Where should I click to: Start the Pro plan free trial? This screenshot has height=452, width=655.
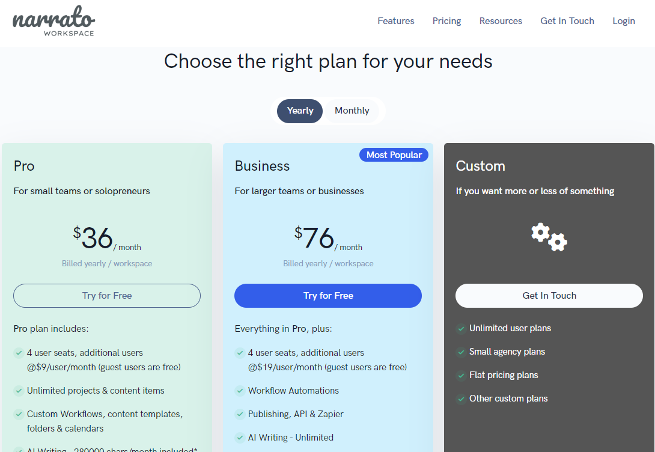107,296
